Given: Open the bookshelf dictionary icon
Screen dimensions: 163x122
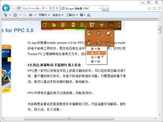Looking at the screenshot, I should tap(63, 25).
